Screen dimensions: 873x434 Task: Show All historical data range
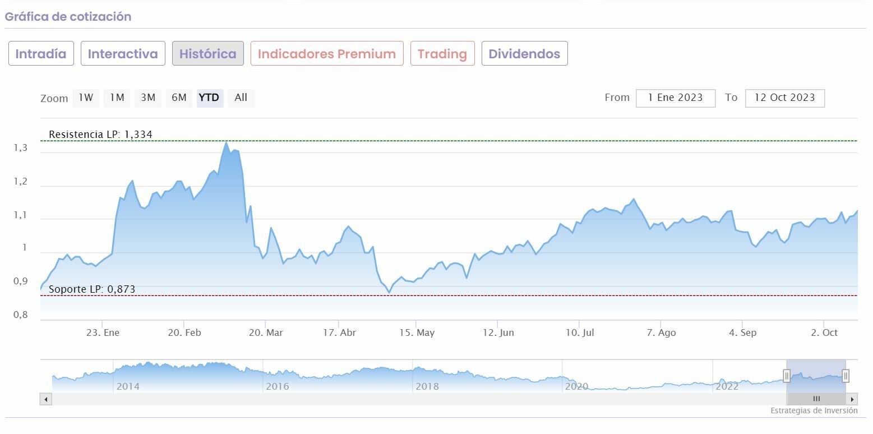[x=241, y=98]
